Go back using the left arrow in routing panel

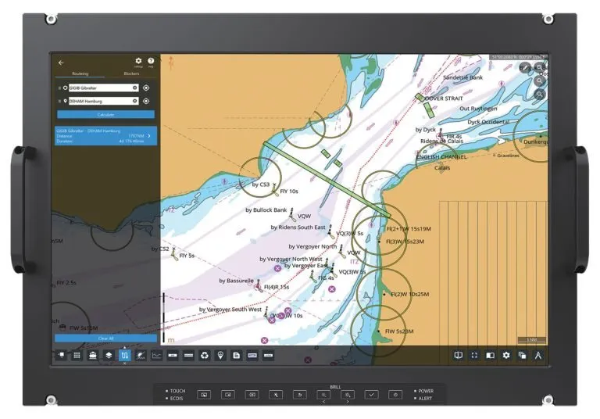tap(61, 63)
